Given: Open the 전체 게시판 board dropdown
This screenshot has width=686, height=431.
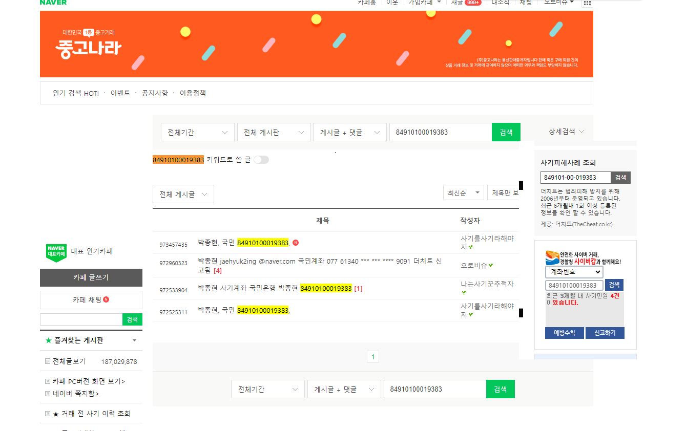Looking at the screenshot, I should click(x=274, y=132).
